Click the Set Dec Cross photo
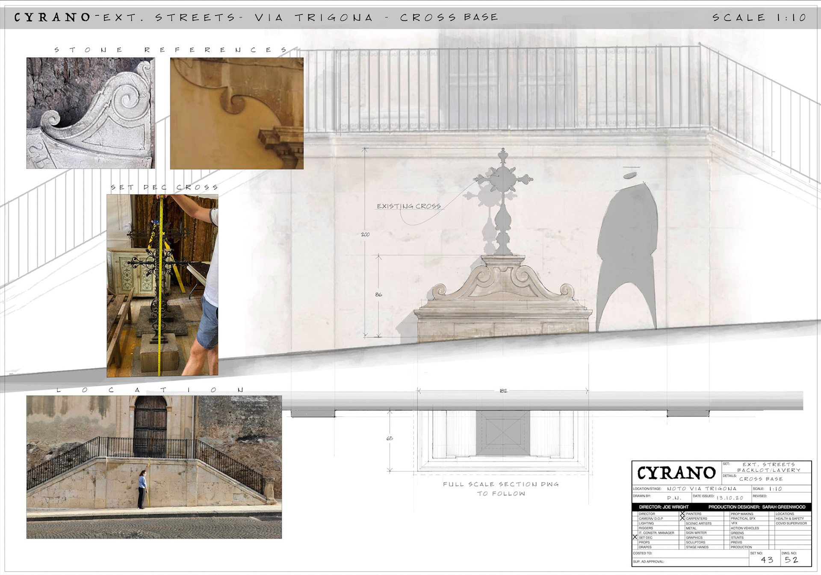Viewport: 821px width, 575px height. 162,285
